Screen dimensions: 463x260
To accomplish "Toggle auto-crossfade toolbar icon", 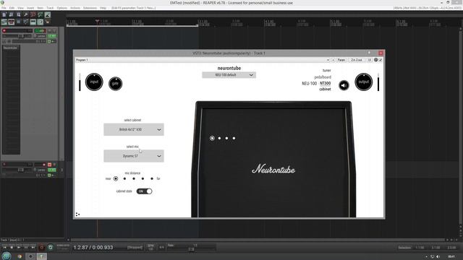I will 4,22.
